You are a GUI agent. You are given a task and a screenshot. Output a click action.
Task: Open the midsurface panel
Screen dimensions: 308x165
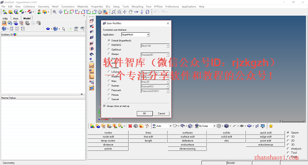coord(187,145)
